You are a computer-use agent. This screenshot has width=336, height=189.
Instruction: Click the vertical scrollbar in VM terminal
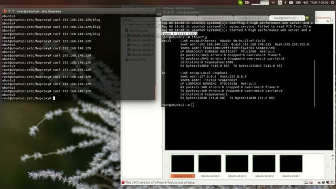tap(314, 83)
